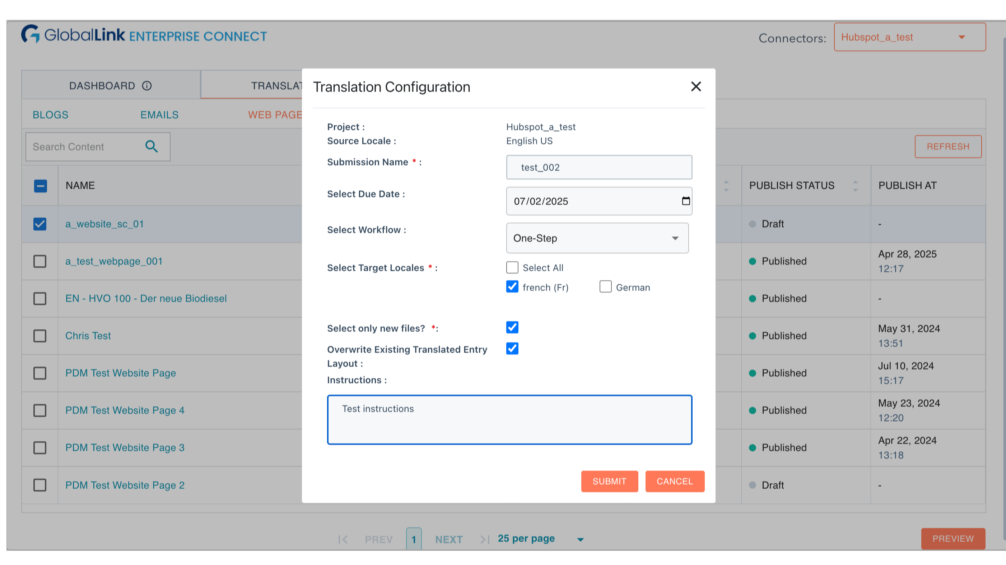Screen dimensions: 1006x565
Task: Close the Translation Configuration dialog with X
Action: click(696, 86)
